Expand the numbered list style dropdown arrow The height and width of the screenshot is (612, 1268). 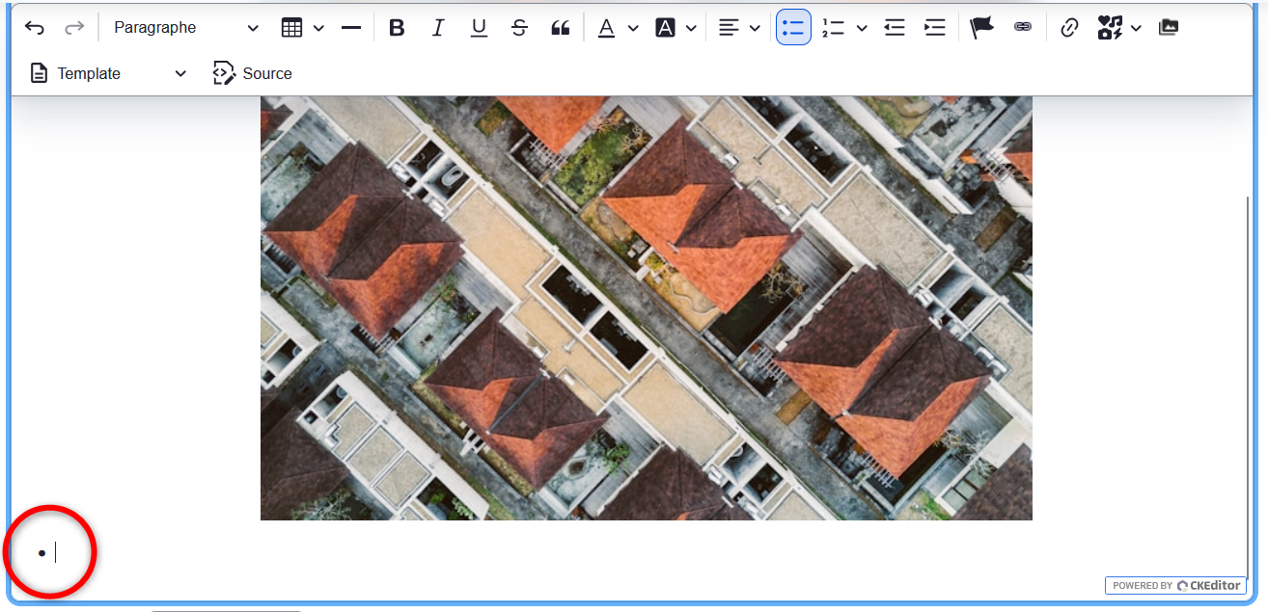[862, 28]
